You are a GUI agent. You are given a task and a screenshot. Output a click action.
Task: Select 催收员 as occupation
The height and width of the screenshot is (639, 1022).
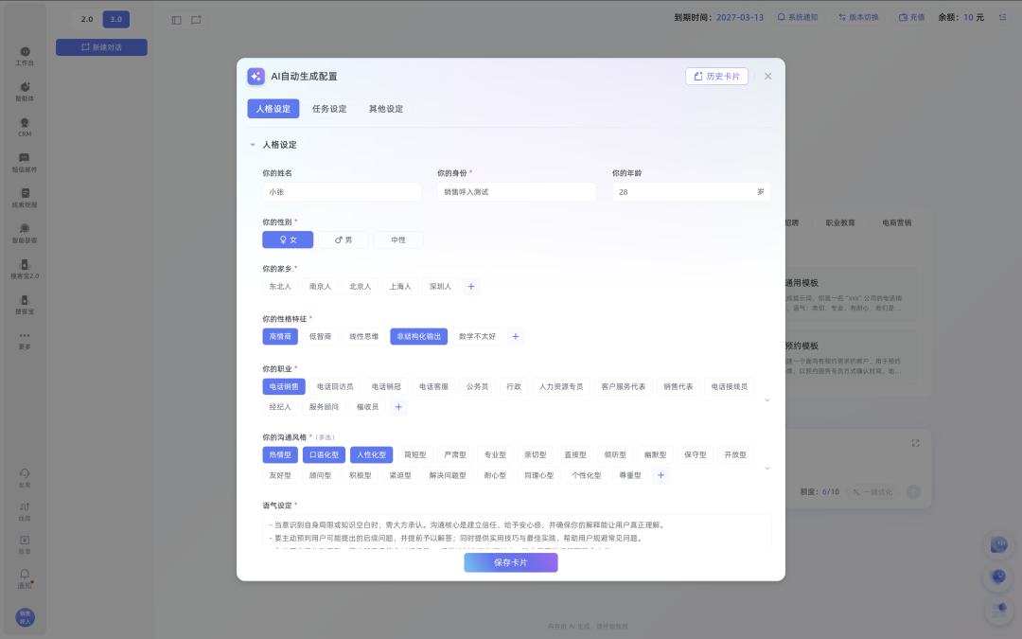[367, 407]
